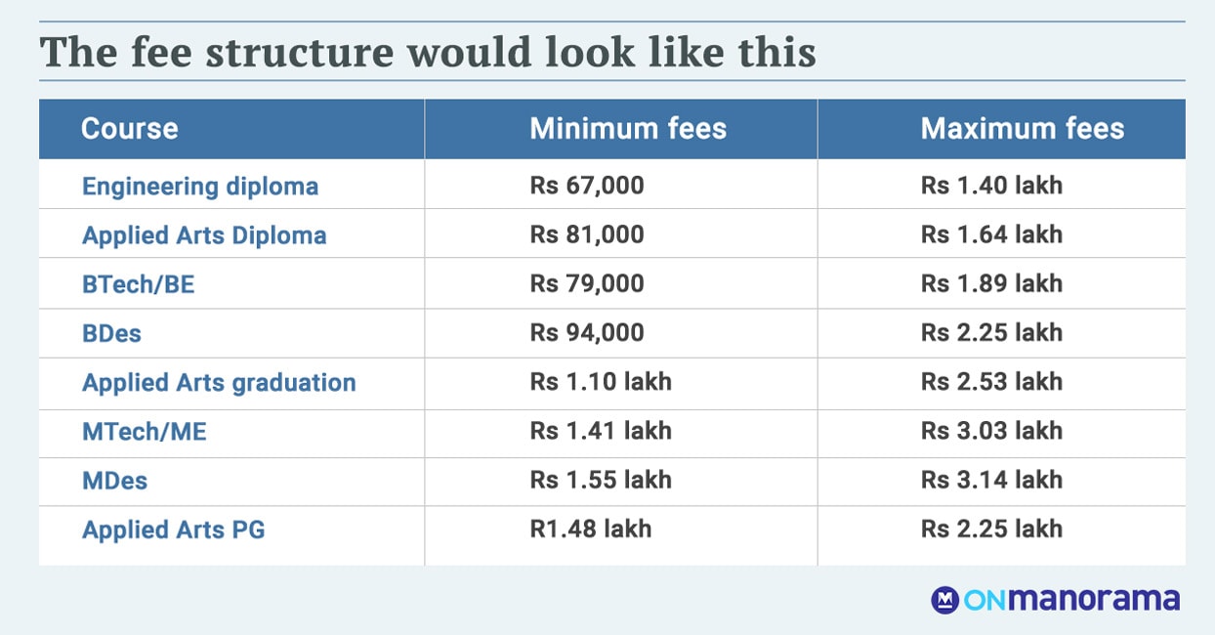Select the Maximum fees column header

click(1023, 128)
